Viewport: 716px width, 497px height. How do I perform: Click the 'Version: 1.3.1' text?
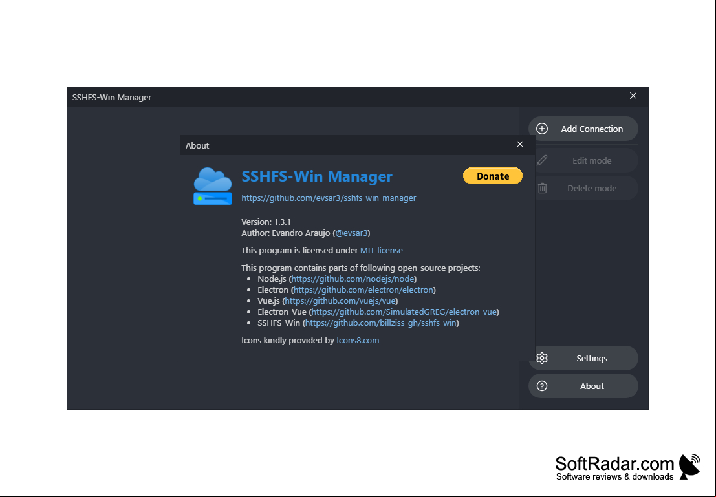click(266, 222)
